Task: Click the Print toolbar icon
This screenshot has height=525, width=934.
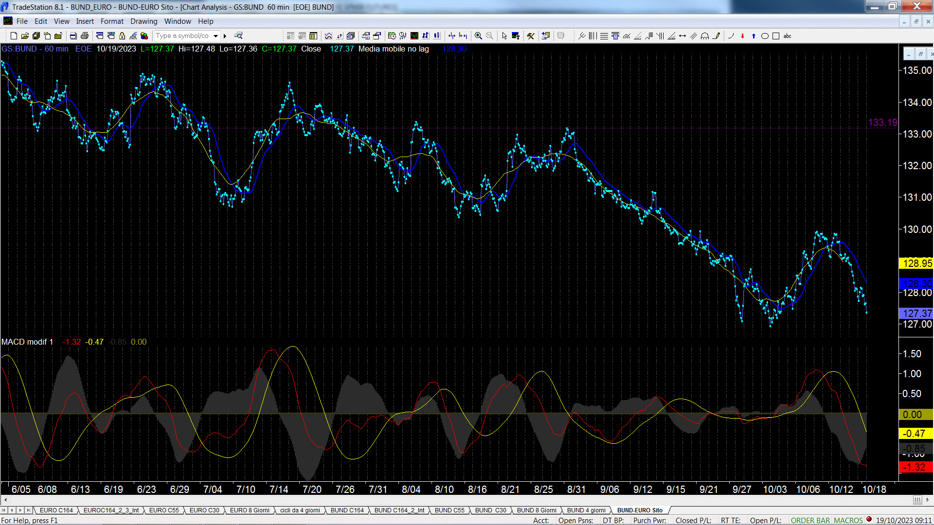Action: click(84, 36)
